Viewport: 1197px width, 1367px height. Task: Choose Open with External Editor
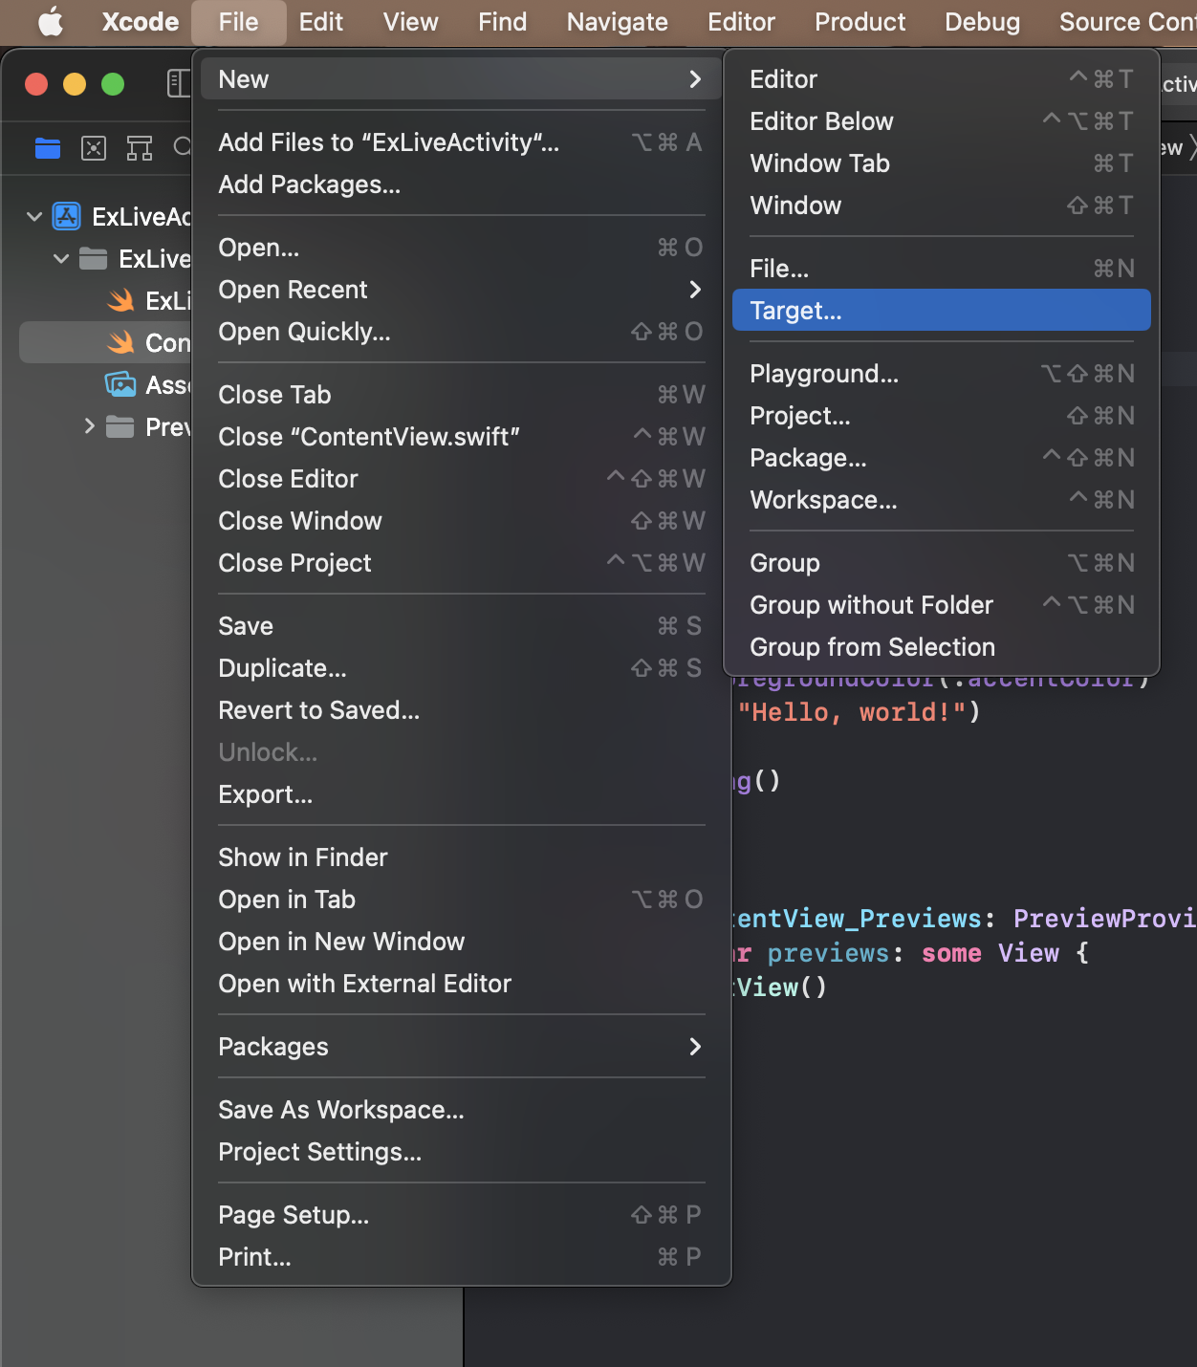coord(461,984)
